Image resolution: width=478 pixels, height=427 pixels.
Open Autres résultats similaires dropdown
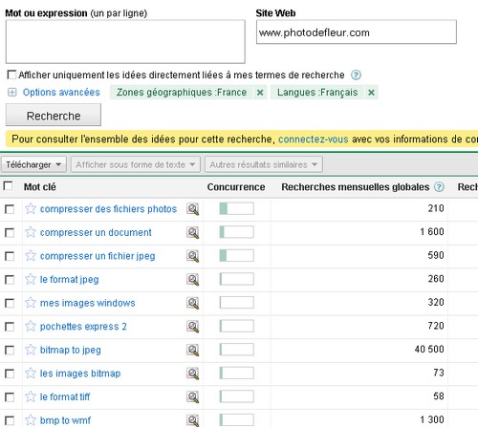(264, 164)
